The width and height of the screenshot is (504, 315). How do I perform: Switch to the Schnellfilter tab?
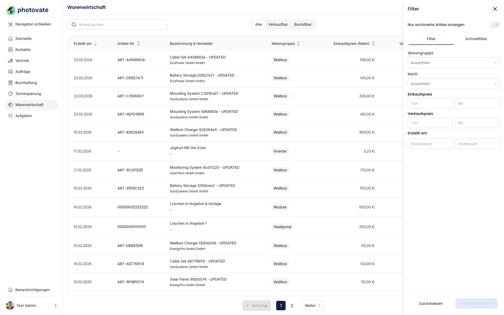(476, 39)
